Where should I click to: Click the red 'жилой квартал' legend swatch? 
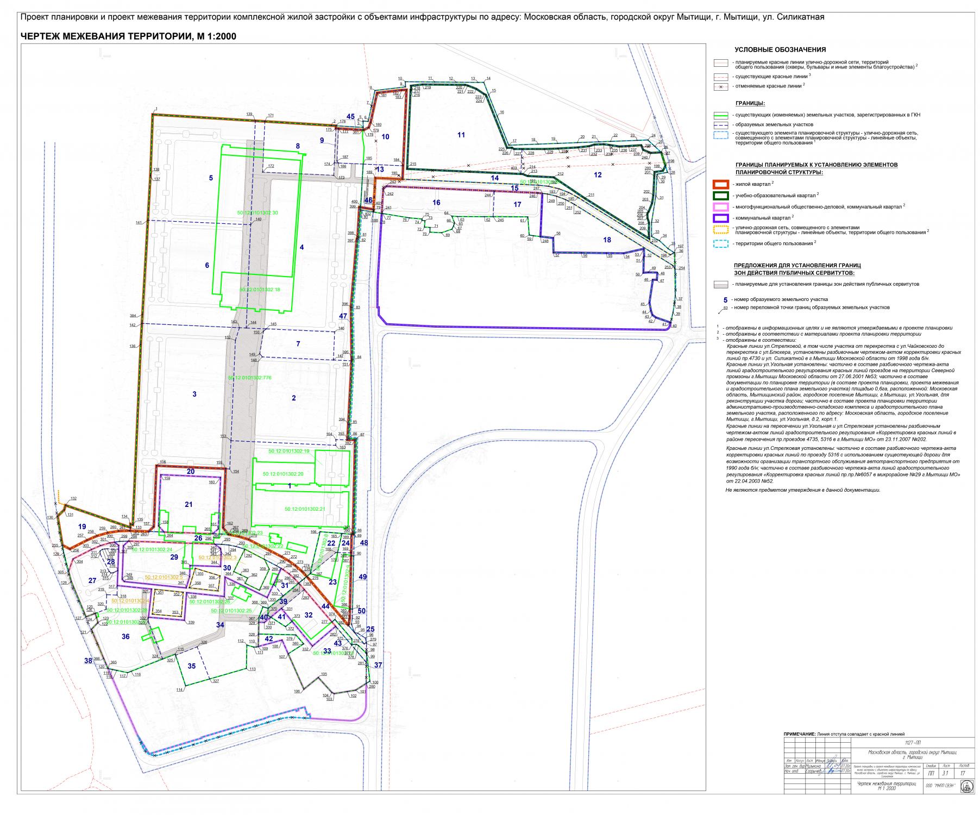[721, 185]
